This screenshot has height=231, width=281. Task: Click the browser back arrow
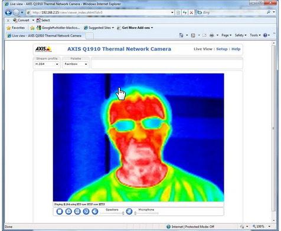click(x=8, y=12)
